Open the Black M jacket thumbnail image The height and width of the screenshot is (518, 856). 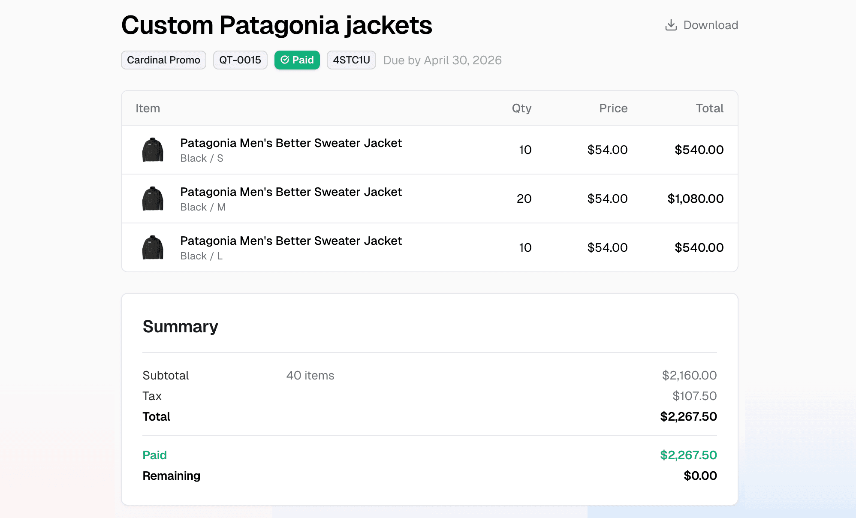[x=152, y=199]
